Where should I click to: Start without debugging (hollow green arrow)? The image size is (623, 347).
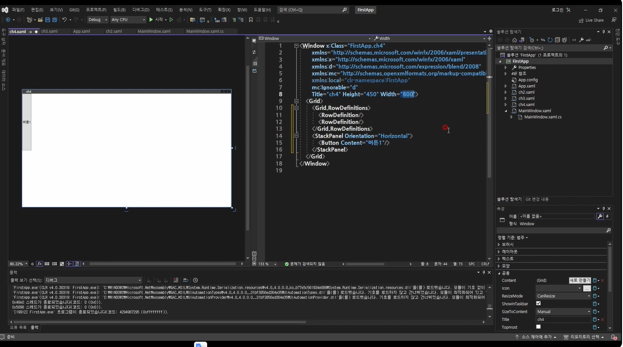tap(171, 19)
